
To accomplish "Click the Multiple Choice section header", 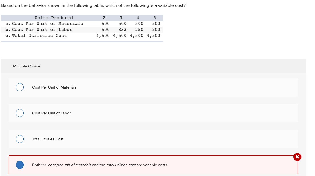I will 27,66.
